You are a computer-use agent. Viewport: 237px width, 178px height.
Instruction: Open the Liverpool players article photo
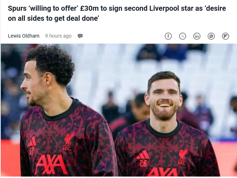[119, 110]
